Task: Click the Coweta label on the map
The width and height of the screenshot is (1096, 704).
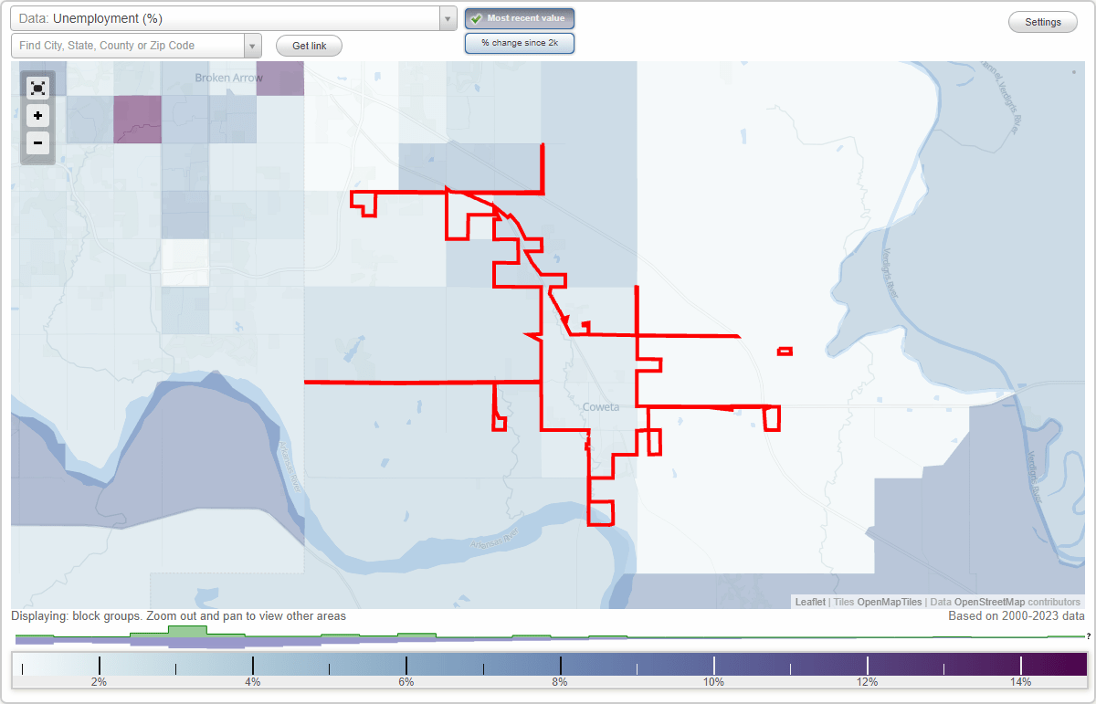Action: (600, 407)
